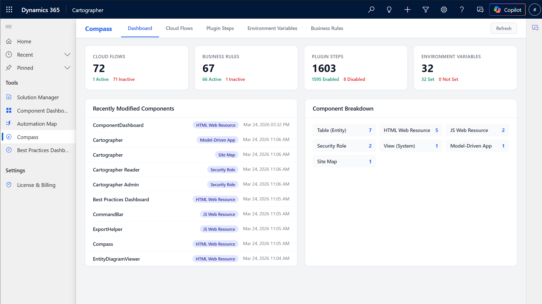Click the Pinned pushpin icon

(x=9, y=67)
